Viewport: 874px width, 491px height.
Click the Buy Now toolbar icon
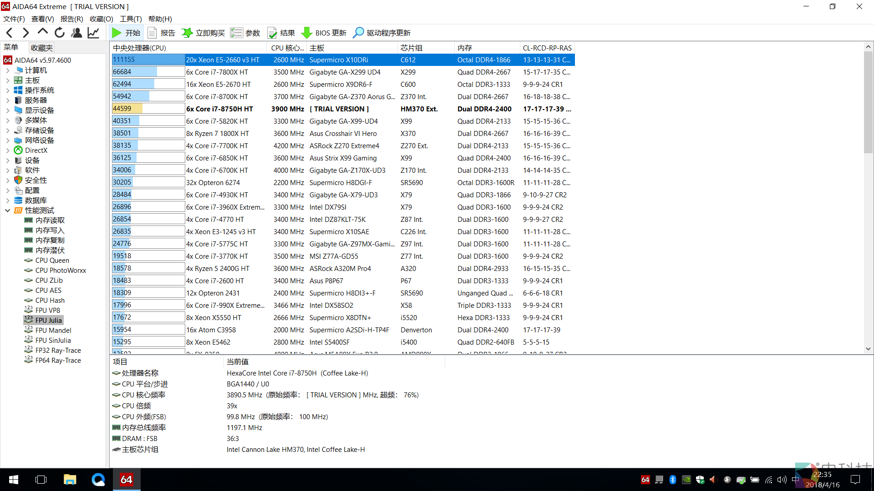(187, 33)
